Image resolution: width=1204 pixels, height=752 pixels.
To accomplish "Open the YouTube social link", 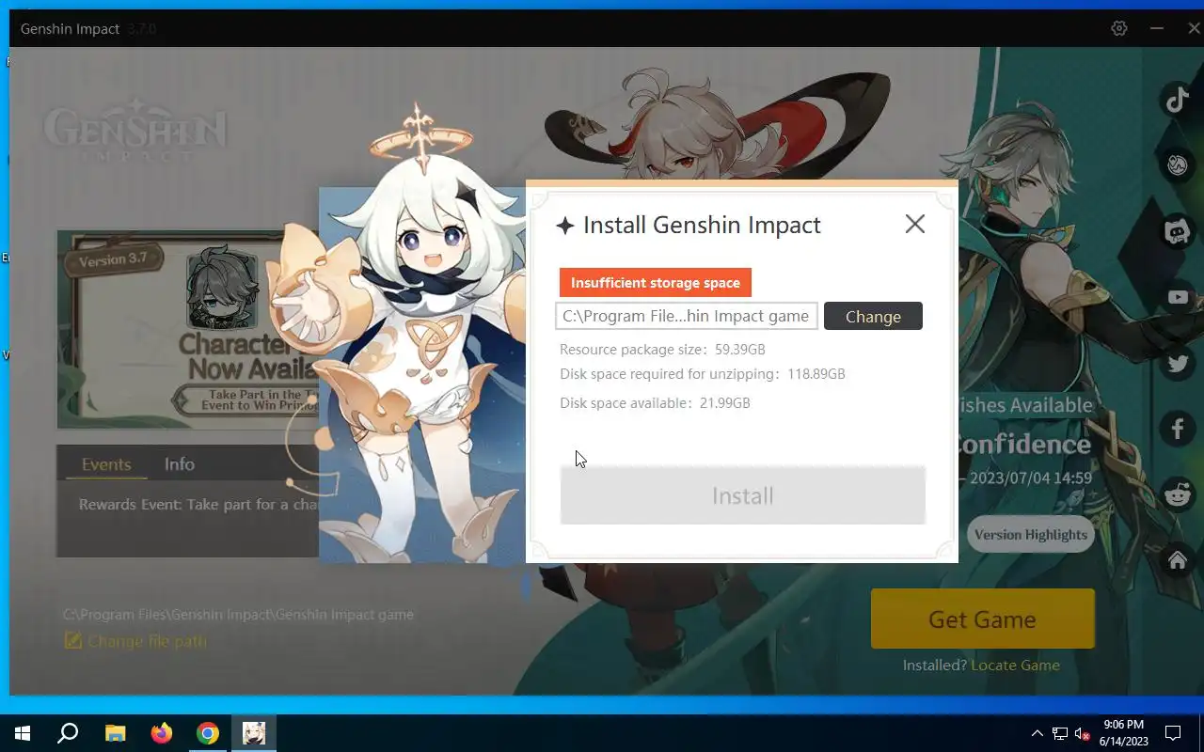I will tap(1178, 297).
